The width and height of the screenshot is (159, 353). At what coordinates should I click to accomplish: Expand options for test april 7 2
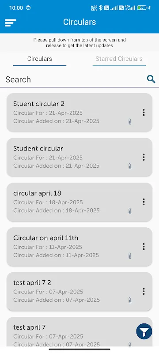[144, 291]
